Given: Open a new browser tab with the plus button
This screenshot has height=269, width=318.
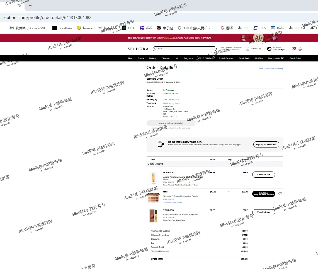Looking at the screenshot, I should tap(30, 6).
